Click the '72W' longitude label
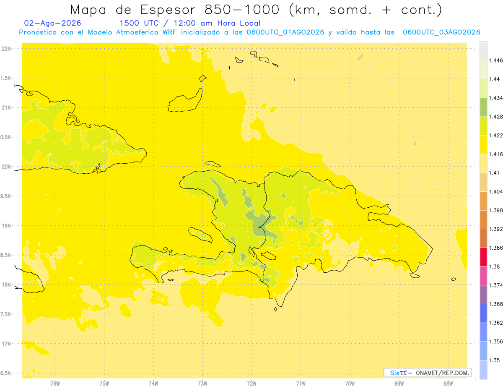The width and height of the screenshot is (503, 389). point(251,383)
